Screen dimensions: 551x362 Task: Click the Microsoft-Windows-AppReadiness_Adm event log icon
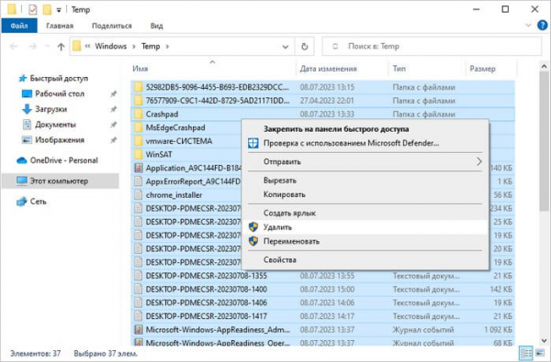pos(139,329)
